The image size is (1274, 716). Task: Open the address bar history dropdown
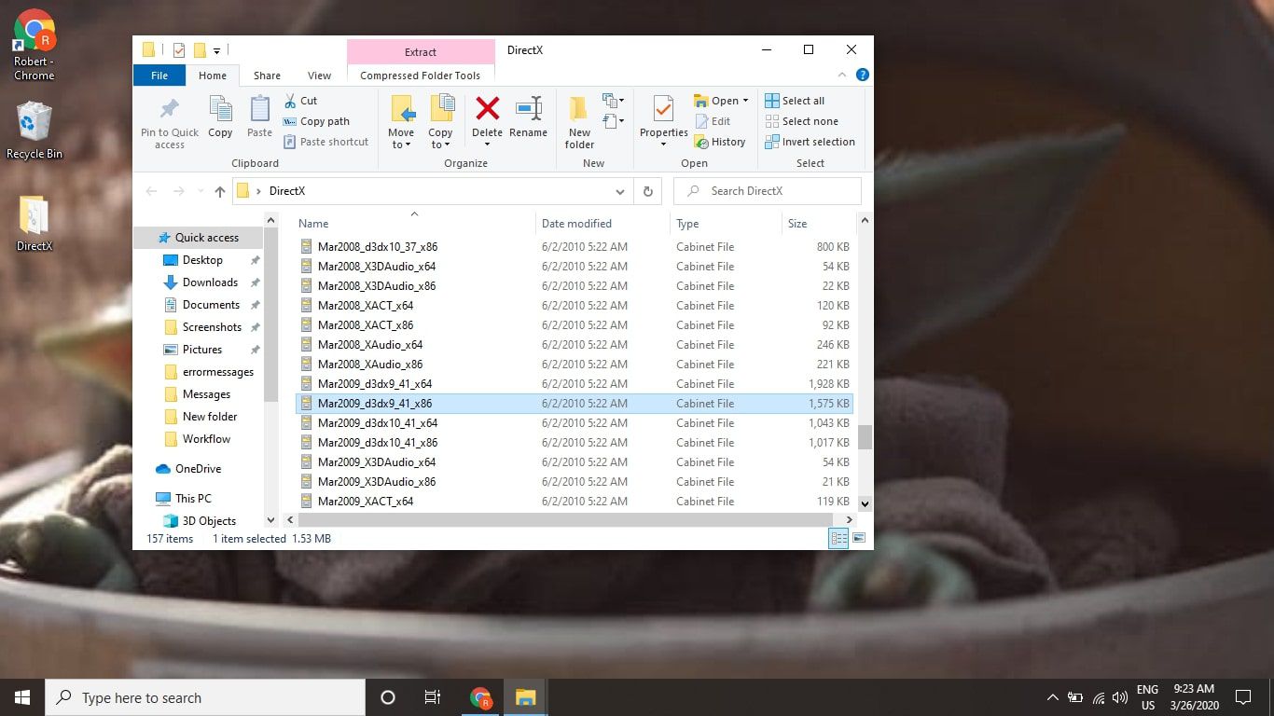(619, 191)
